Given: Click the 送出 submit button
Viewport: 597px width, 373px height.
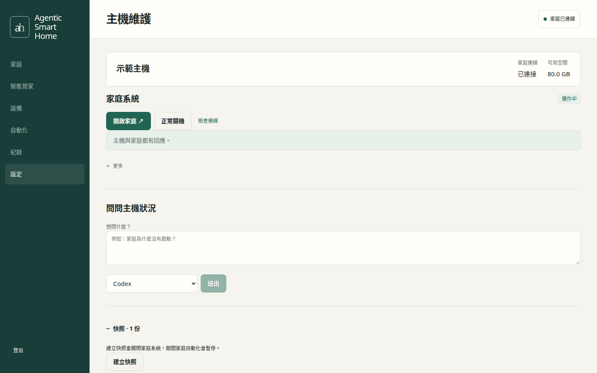Looking at the screenshot, I should pos(214,283).
